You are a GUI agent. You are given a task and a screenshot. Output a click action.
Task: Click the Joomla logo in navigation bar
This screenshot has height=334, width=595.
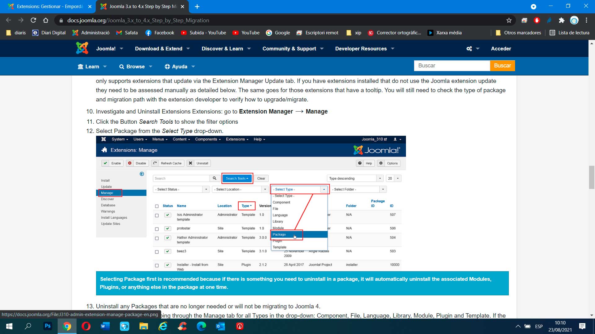(x=82, y=48)
